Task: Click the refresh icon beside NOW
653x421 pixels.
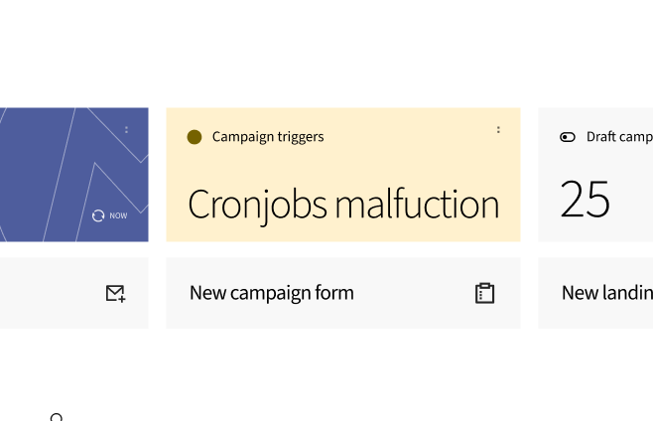Action: coord(98,215)
